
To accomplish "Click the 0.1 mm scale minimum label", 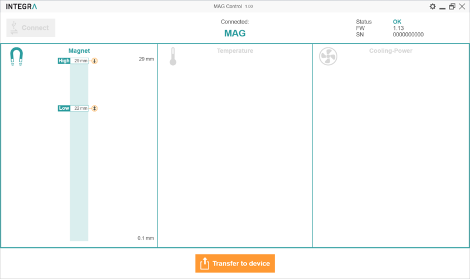I will click(146, 238).
